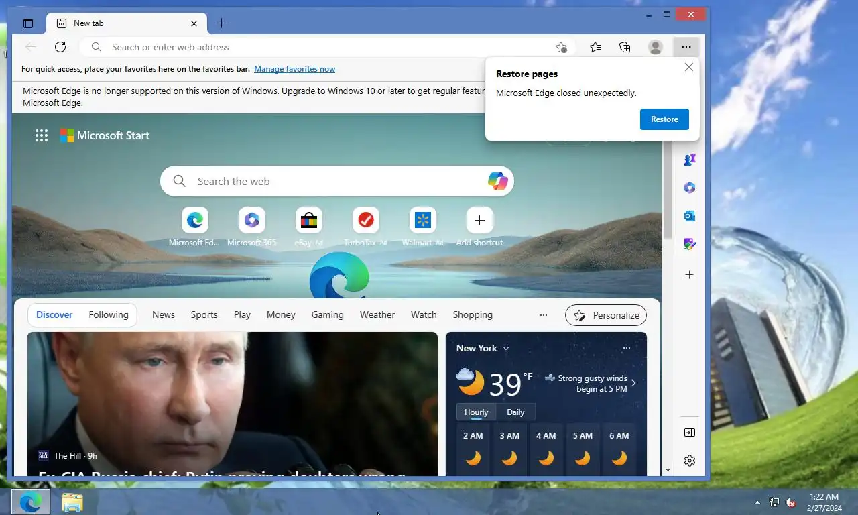This screenshot has height=515, width=858.
Task: Show hidden tray icons arrow
Action: tap(758, 502)
